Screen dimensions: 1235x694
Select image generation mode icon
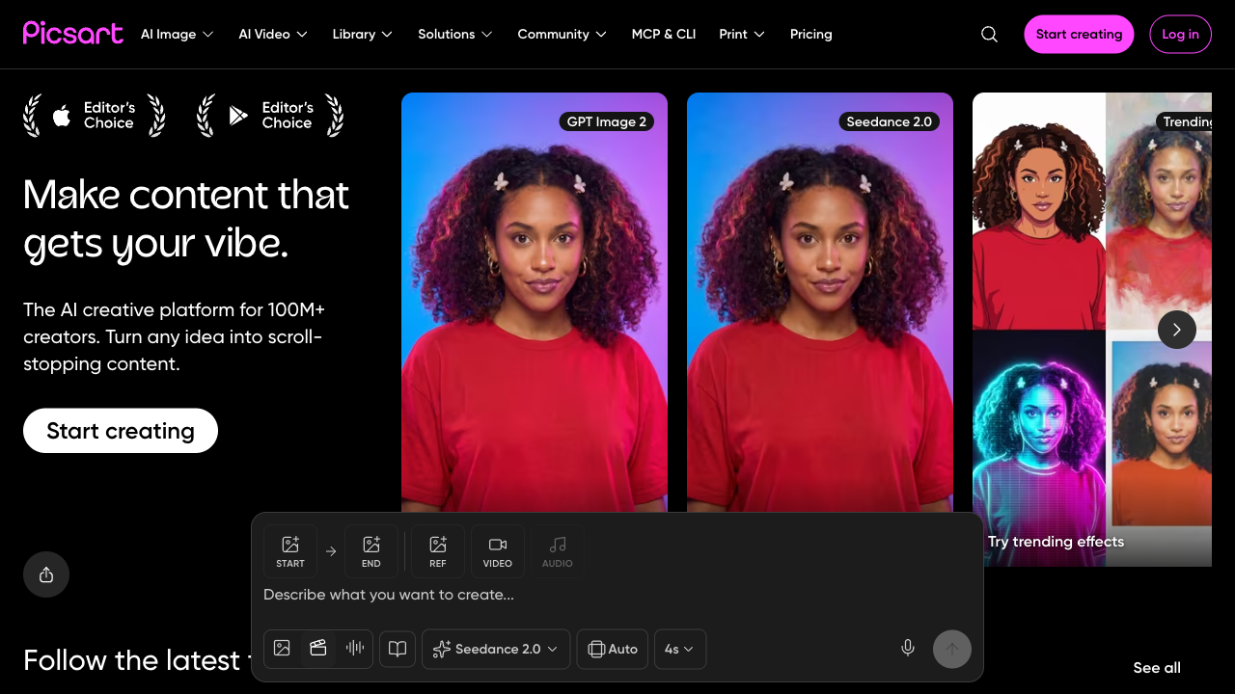(x=282, y=649)
